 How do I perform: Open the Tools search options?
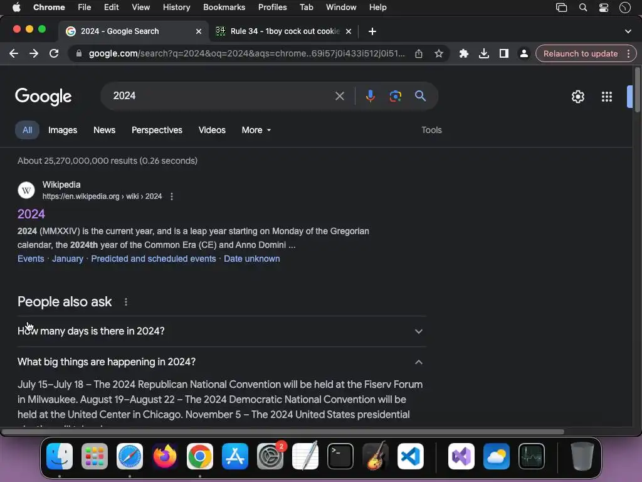click(431, 130)
